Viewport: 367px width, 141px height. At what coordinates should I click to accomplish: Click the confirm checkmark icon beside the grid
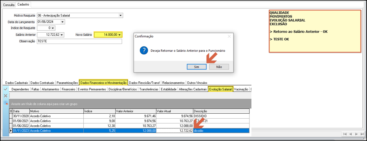pyautogui.click(x=6, y=89)
